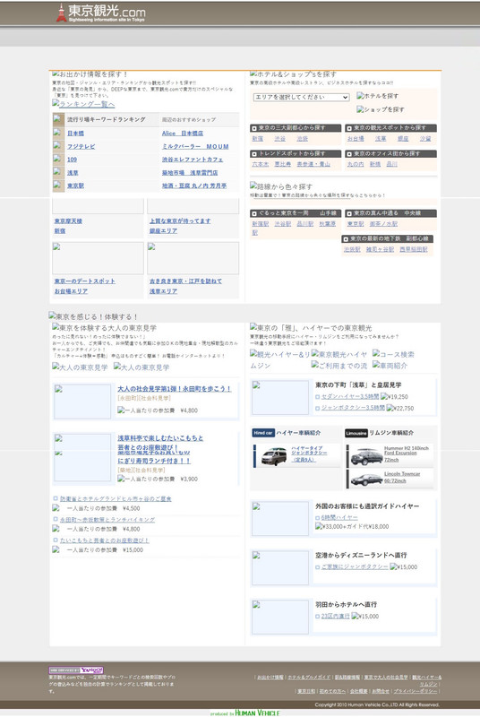Open the 東京駅 Chuo line link

[x=356, y=223]
